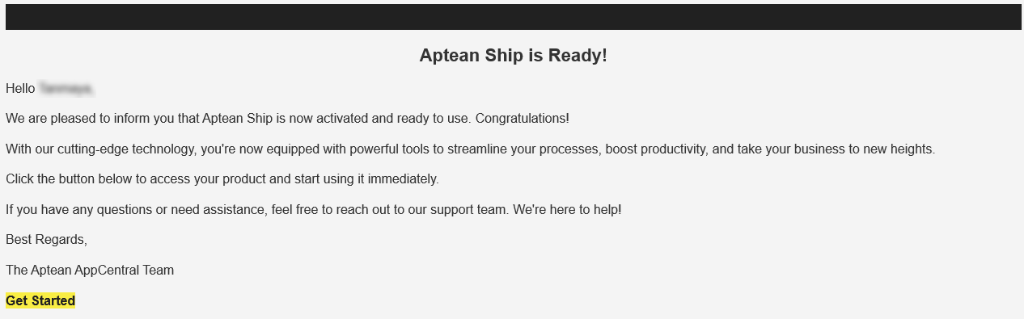Click the activated and ready to use sentence
Viewport: 1024px width, 319px height.
pos(287,119)
